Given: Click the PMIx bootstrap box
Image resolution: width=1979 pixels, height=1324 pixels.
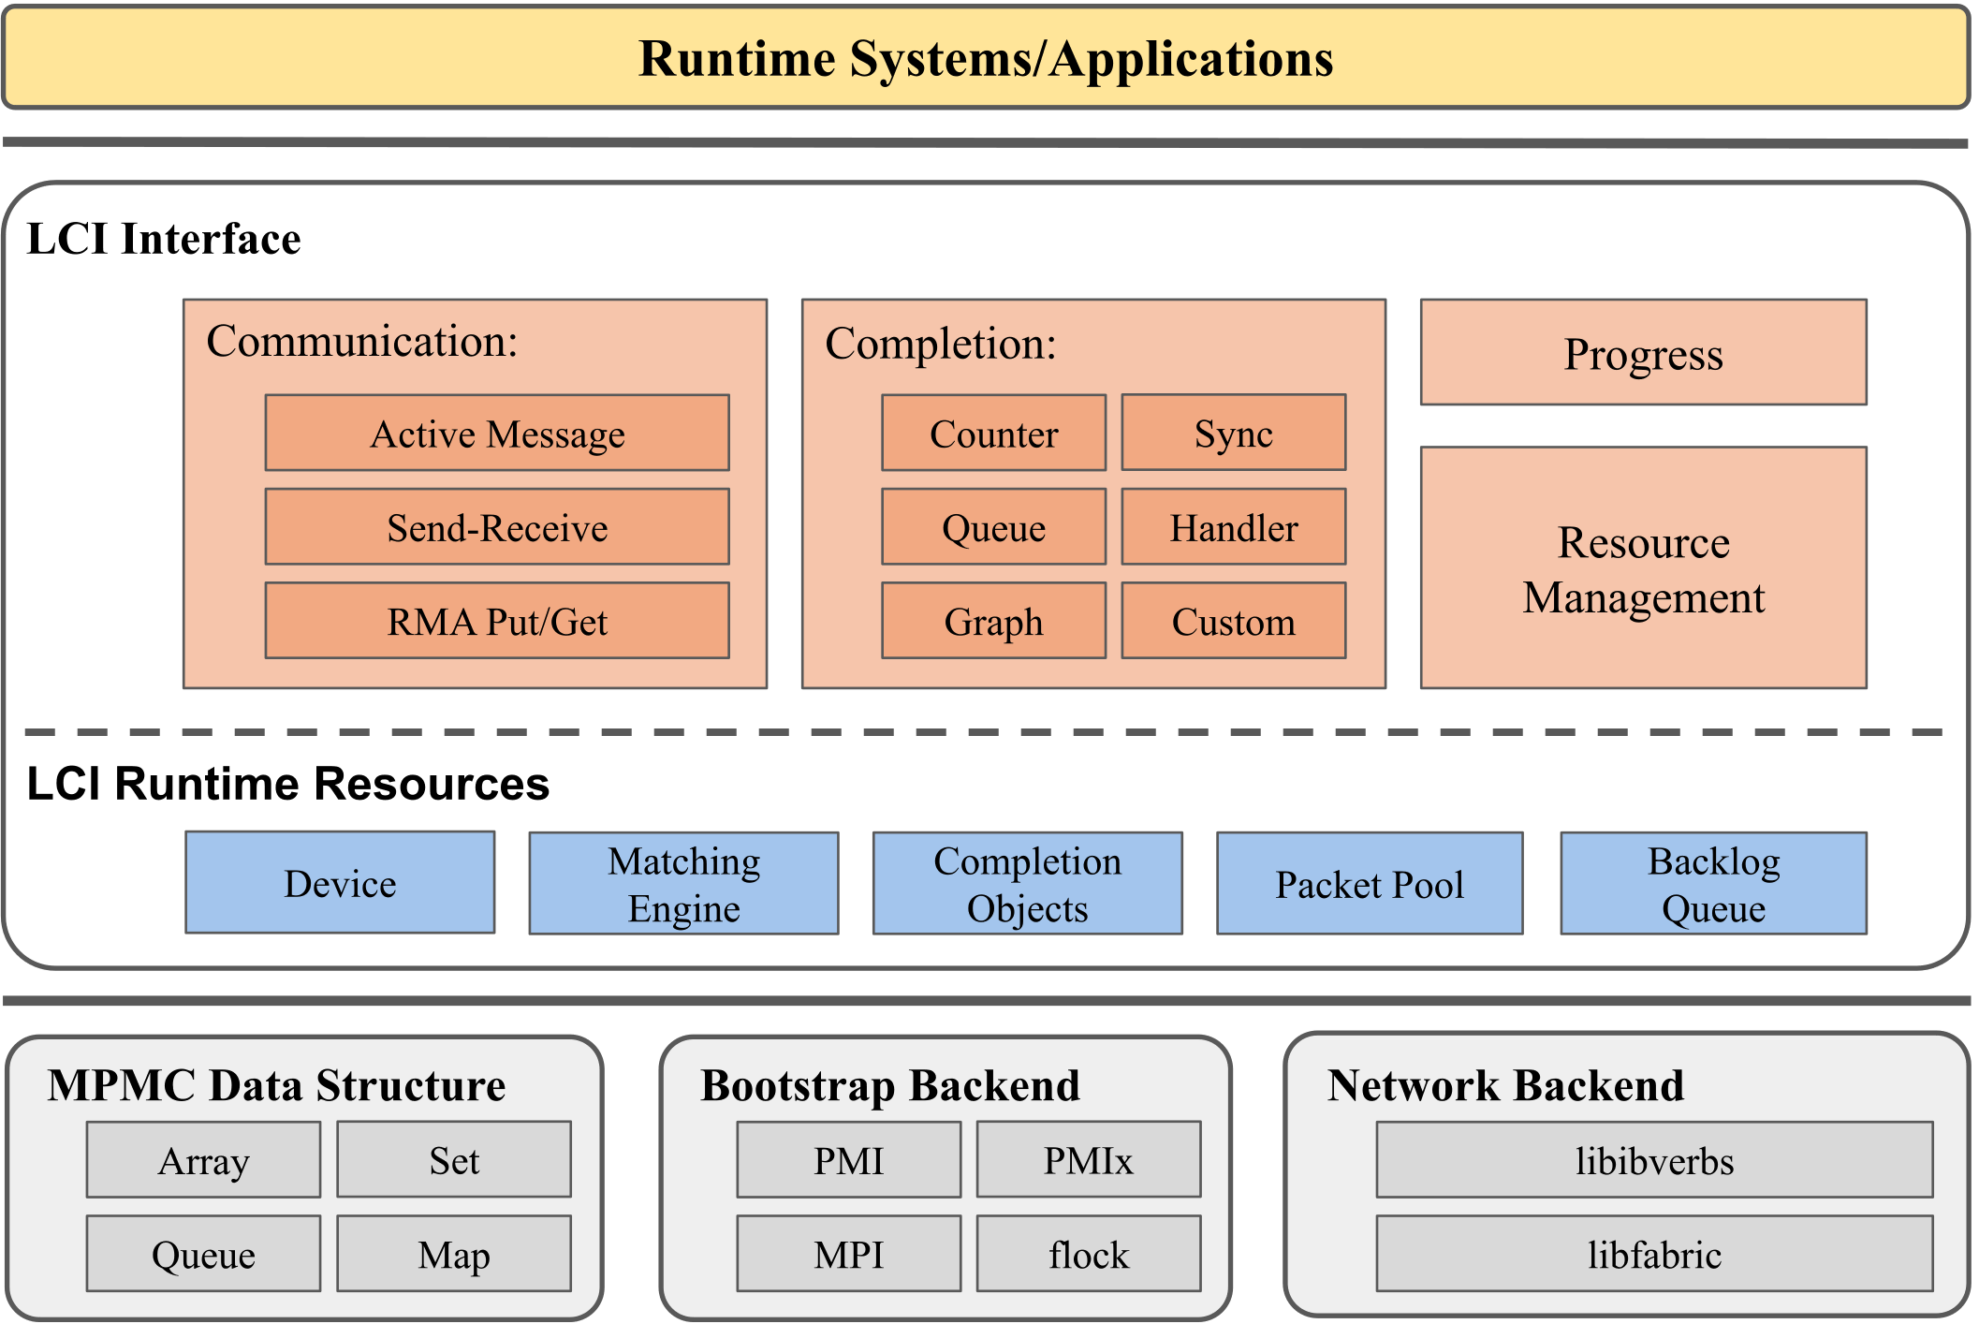Looking at the screenshot, I should point(1088,1160).
